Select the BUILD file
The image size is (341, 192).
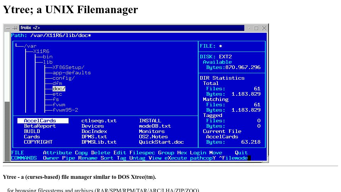(x=32, y=131)
